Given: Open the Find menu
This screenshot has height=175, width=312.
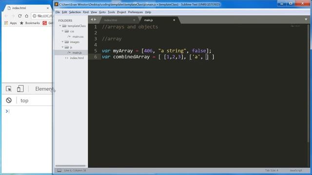Looking at the screenshot, I should pyautogui.click(x=86, y=12).
